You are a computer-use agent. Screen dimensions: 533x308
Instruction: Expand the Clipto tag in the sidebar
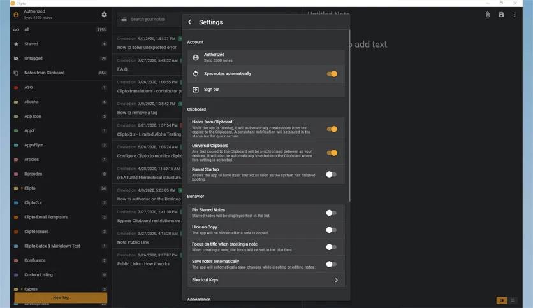click(x=22, y=188)
